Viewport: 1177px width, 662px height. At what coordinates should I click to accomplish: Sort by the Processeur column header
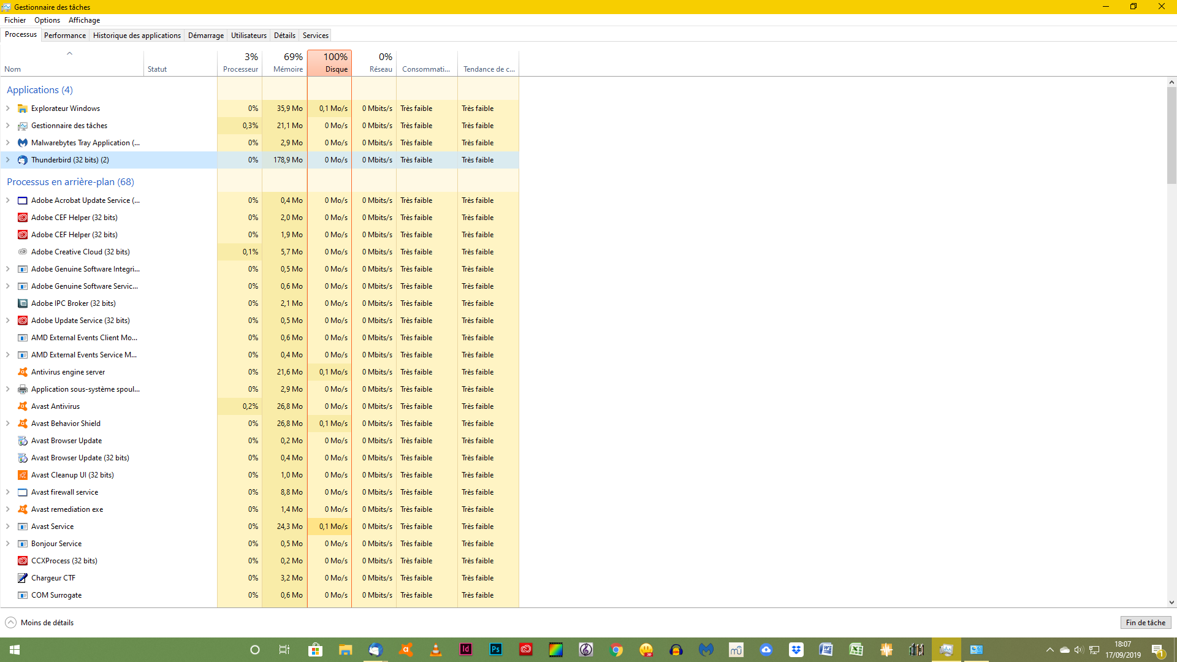click(240, 63)
